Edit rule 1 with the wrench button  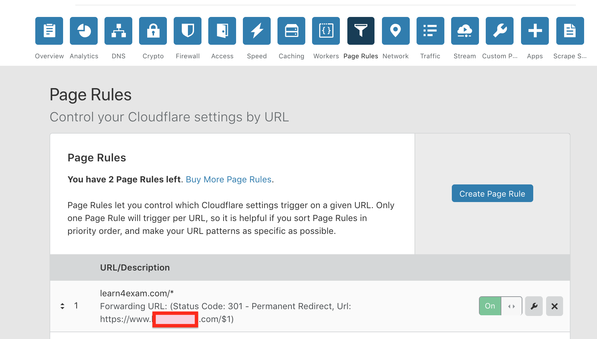[x=534, y=306]
